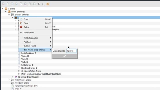Click the list icon beside 'Entities: 2 entries'
The height and width of the screenshot is (90, 160).
click(12, 14)
